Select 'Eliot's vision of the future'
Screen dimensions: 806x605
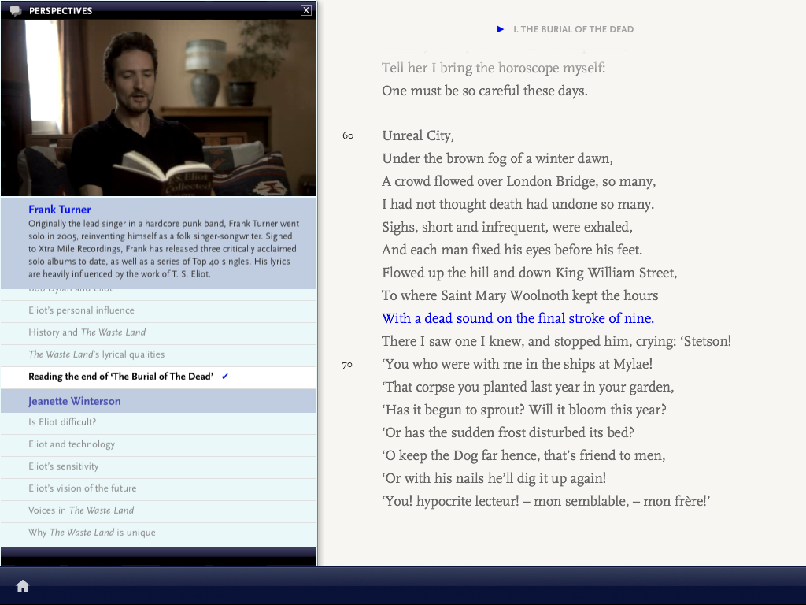pos(83,488)
